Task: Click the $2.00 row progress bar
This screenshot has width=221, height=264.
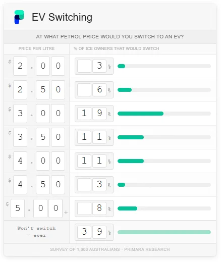Action: pyautogui.click(x=164, y=66)
